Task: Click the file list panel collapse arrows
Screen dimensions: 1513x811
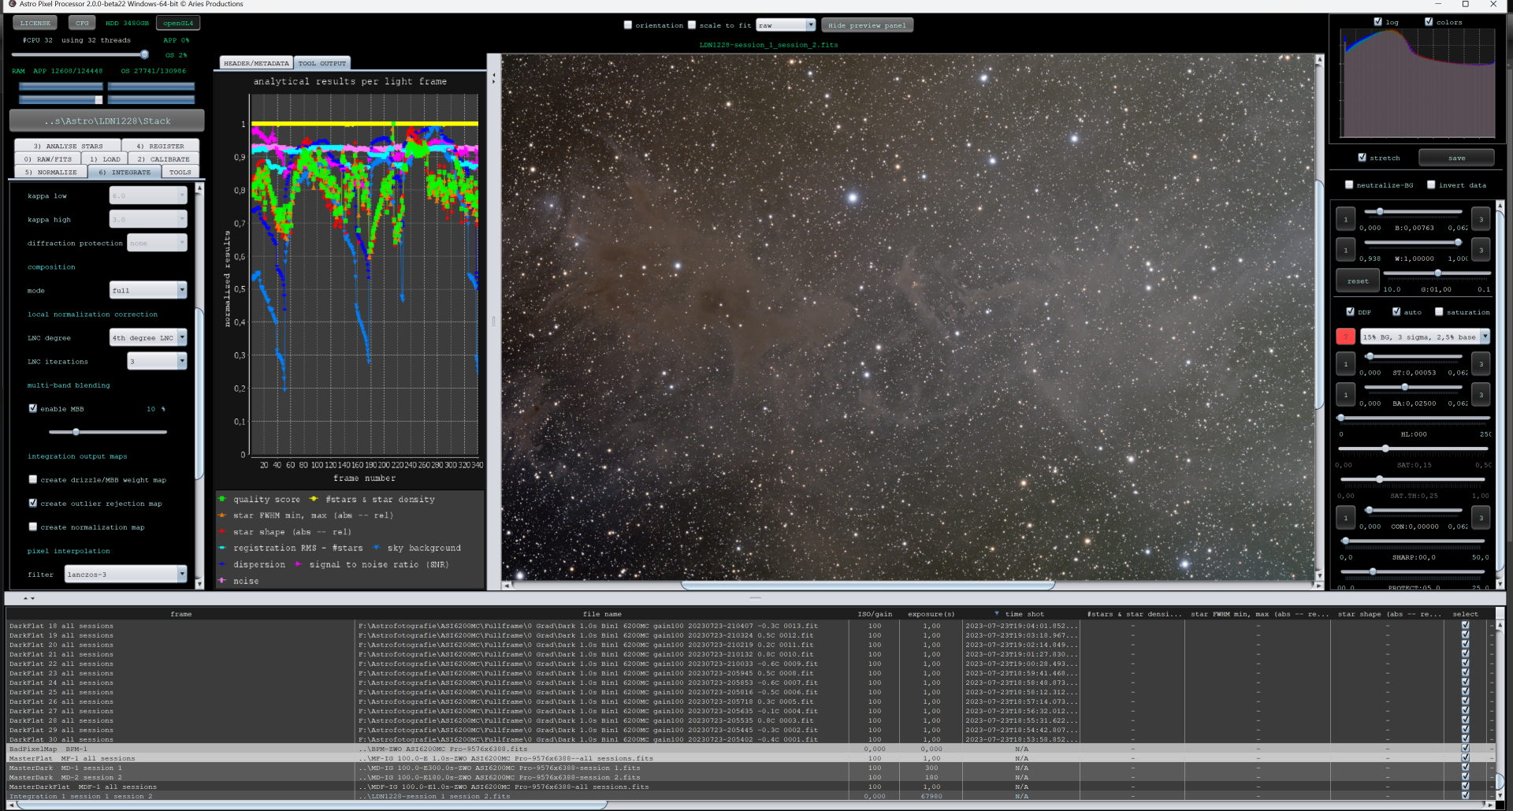Action: (x=29, y=598)
